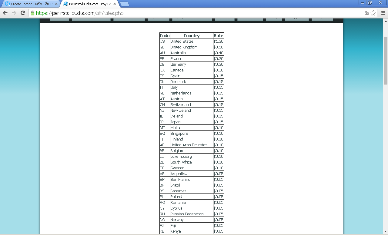Select the "US" code cell
Screen dimensions: 388x235
point(165,41)
